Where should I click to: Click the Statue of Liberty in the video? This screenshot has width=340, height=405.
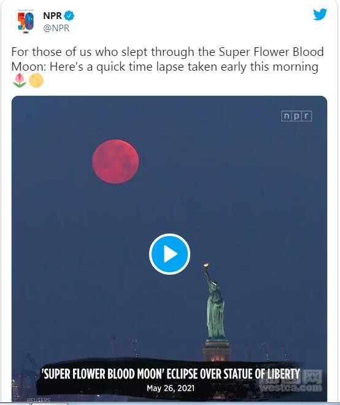pos(215,302)
